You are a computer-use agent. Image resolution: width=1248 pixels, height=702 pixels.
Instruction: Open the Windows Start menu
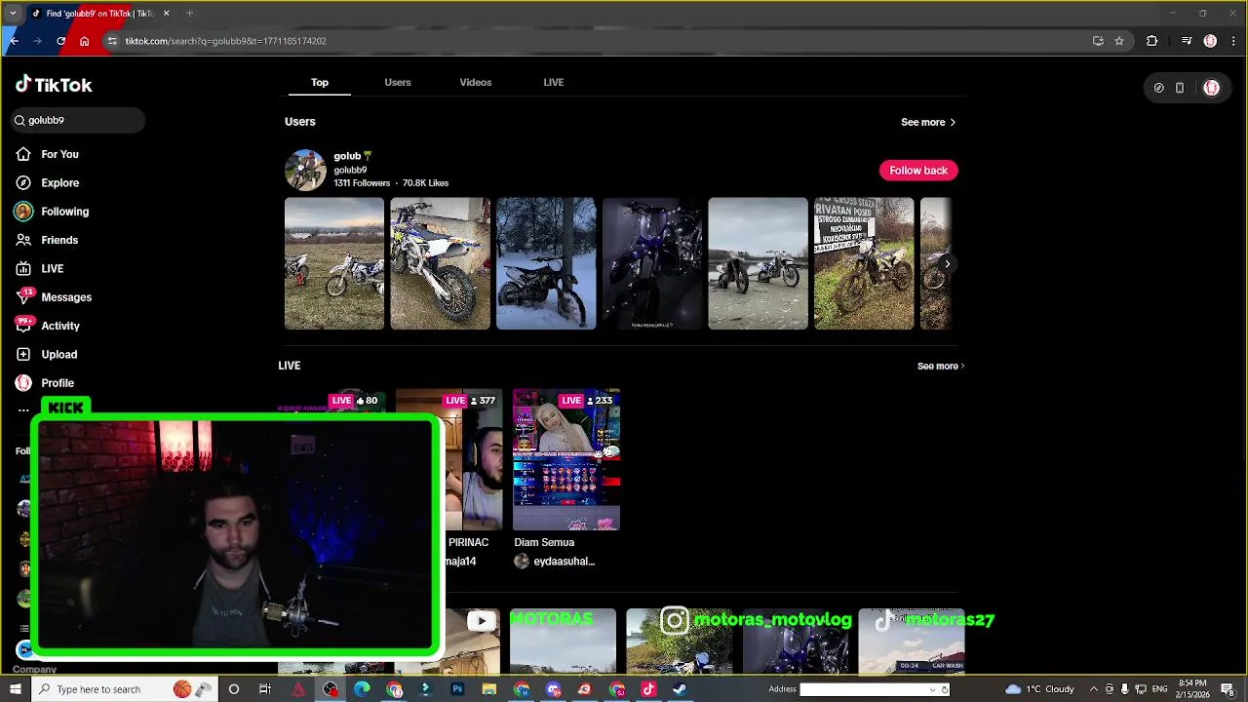click(15, 689)
